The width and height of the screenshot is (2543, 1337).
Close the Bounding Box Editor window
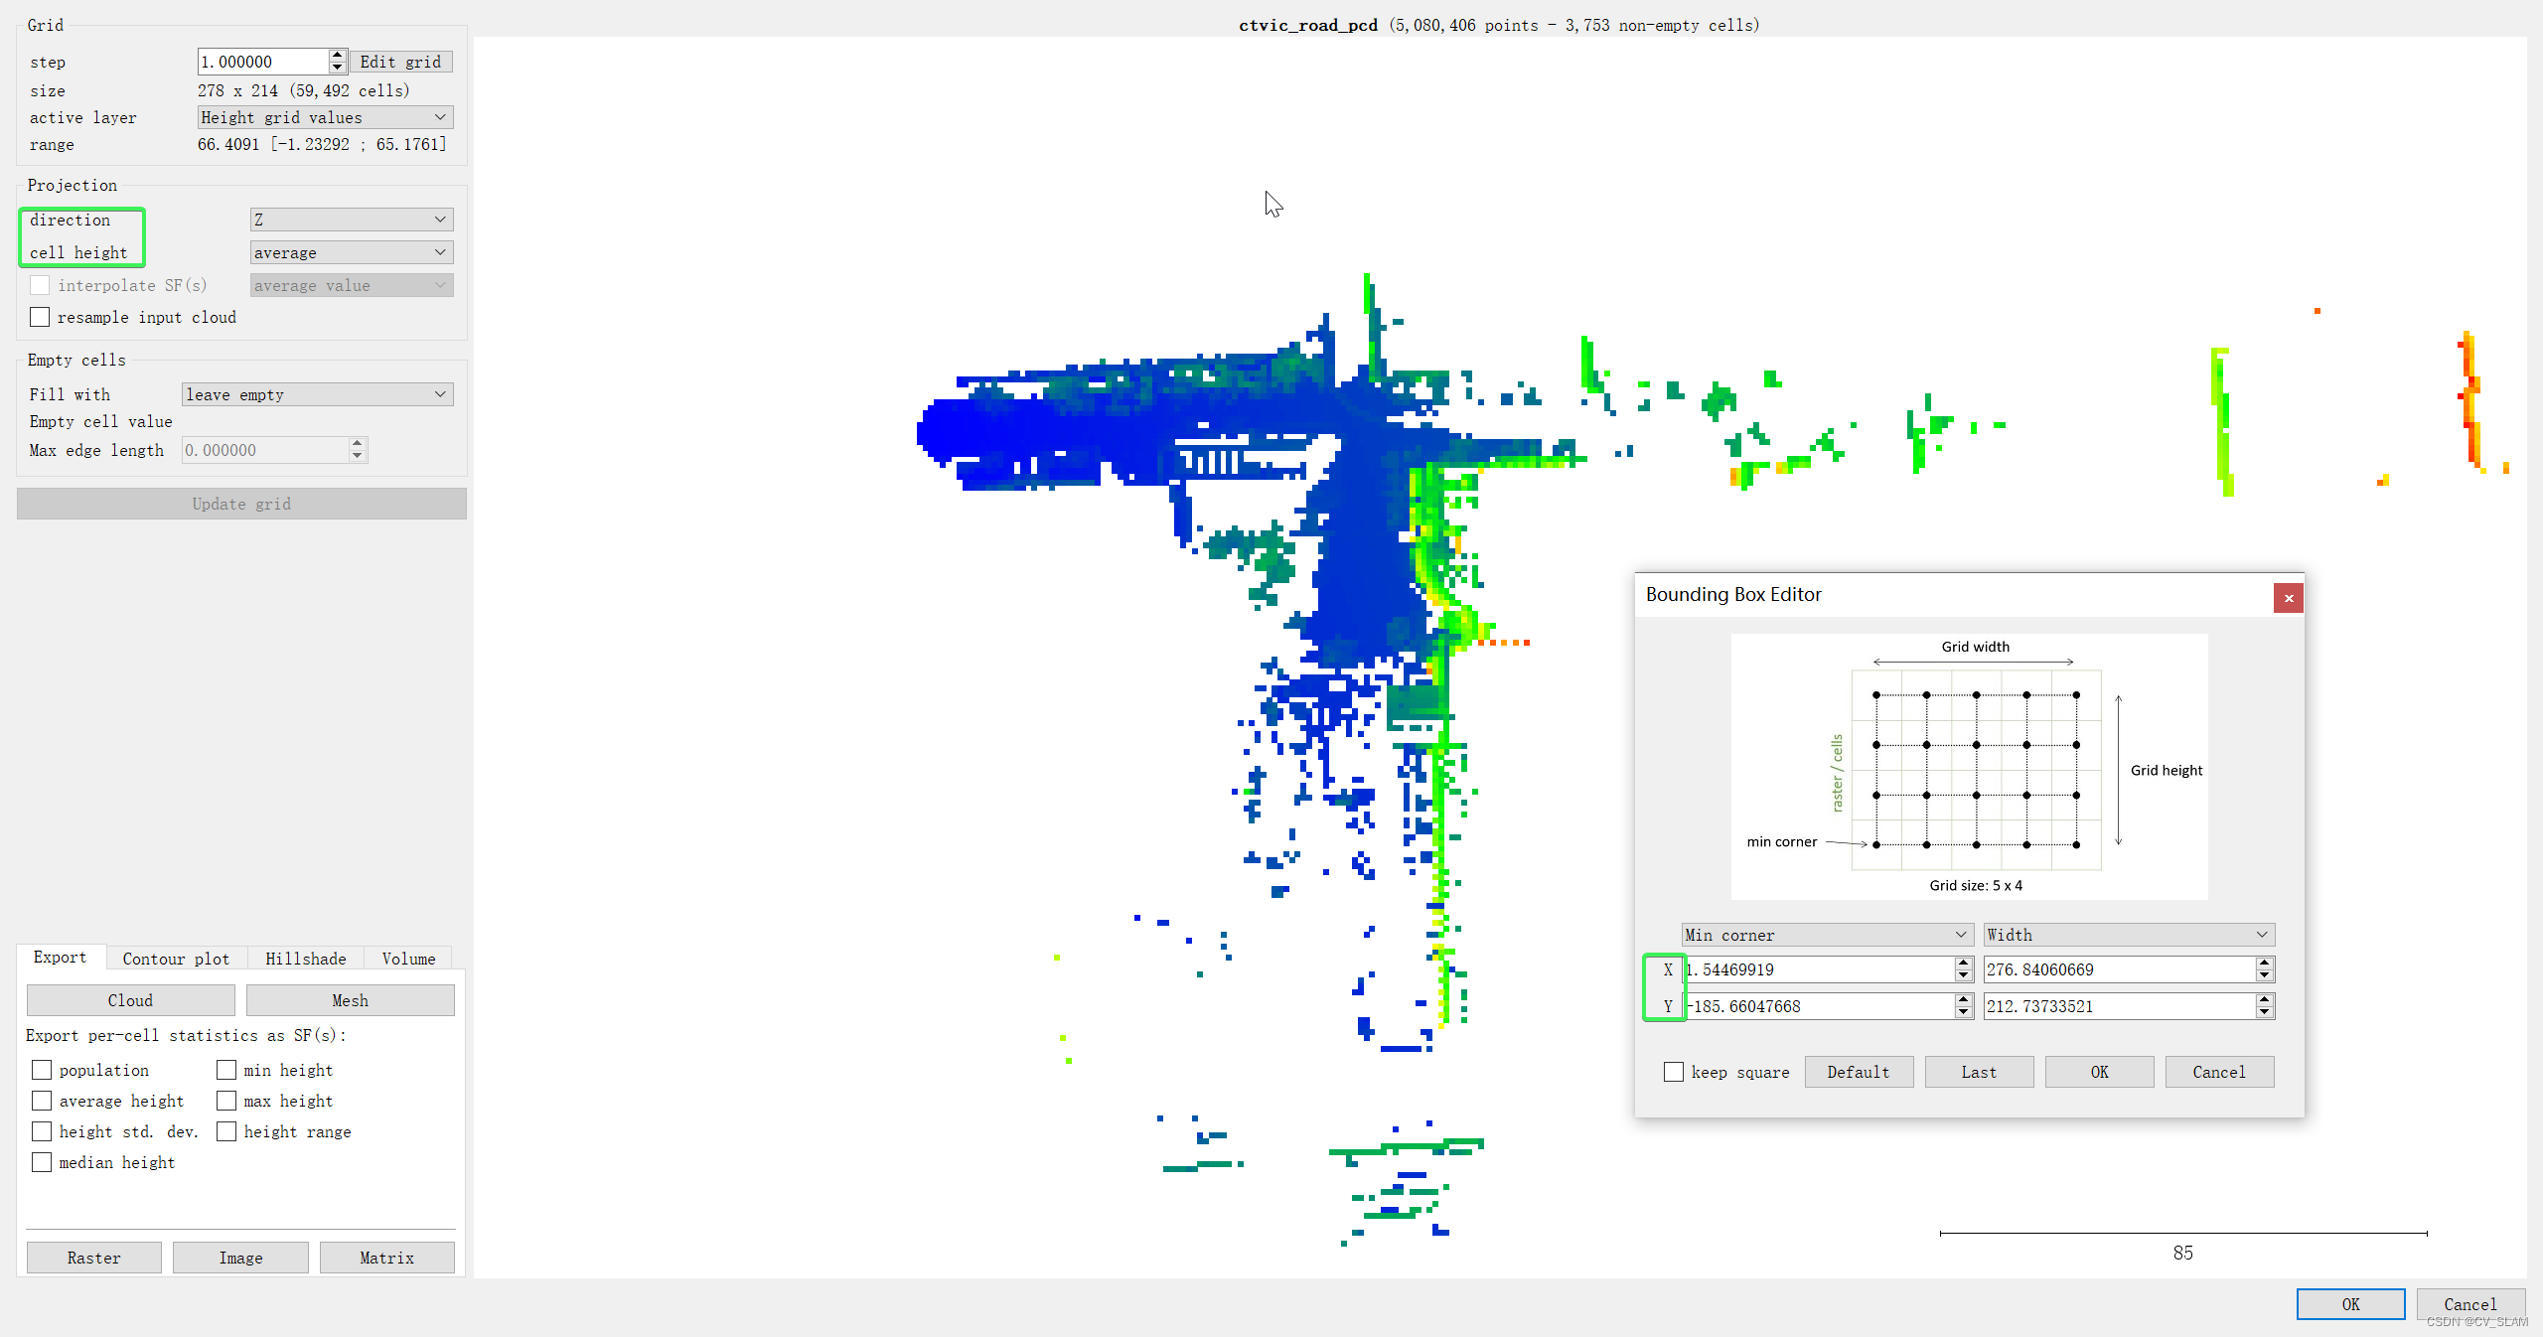(x=2288, y=598)
